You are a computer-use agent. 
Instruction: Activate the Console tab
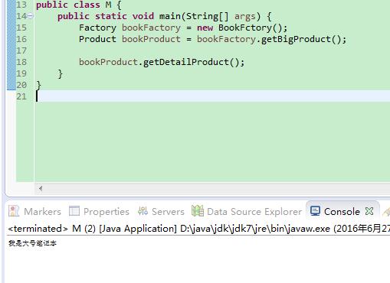coord(342,212)
